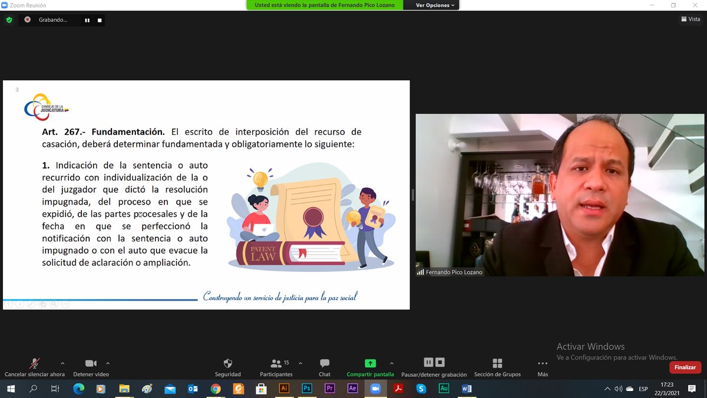The image size is (707, 398).
Task: Click the red Finalizar button
Action: tap(685, 367)
